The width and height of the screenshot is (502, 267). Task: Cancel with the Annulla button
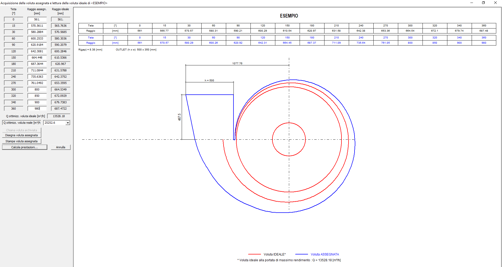click(61, 147)
